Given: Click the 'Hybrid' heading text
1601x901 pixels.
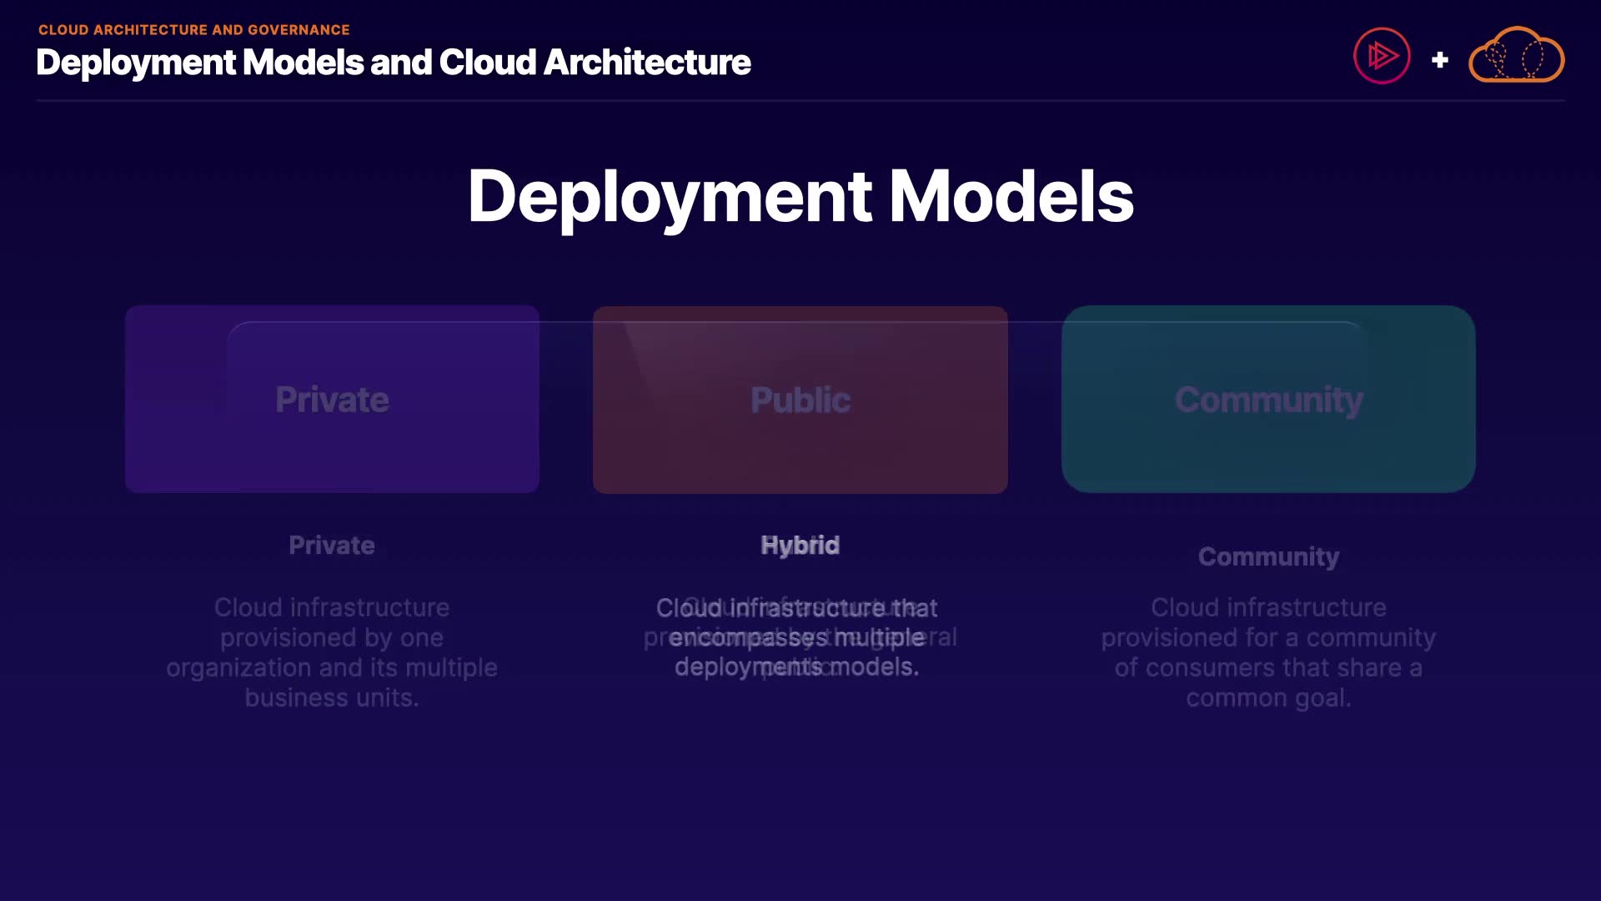Looking at the screenshot, I should coord(800,545).
